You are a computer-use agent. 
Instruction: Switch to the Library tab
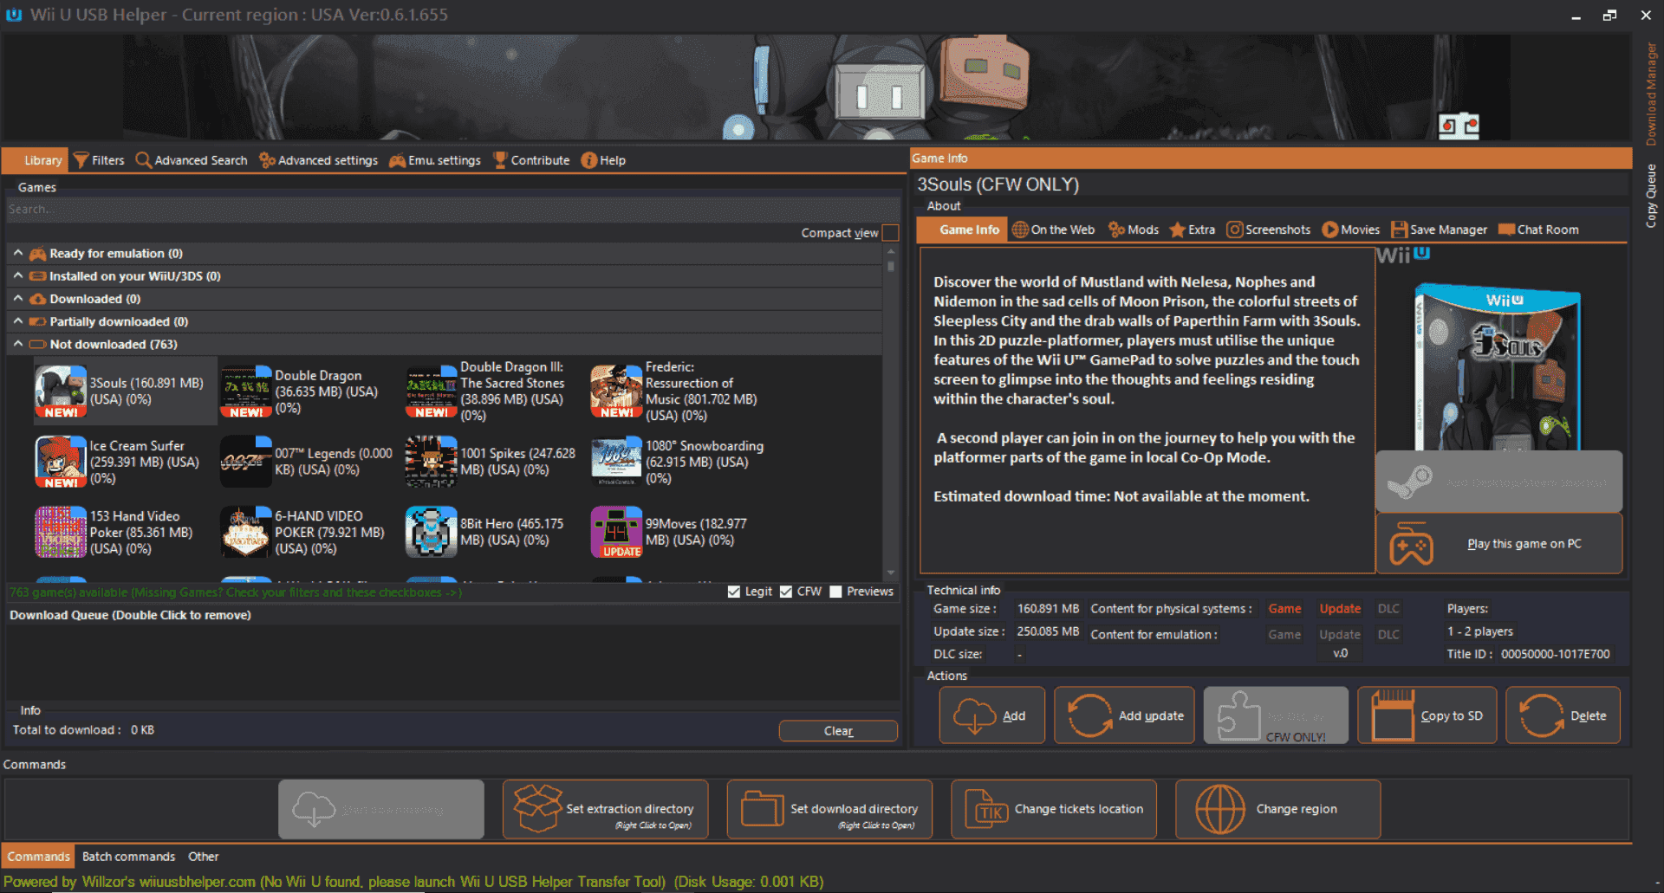coord(36,160)
